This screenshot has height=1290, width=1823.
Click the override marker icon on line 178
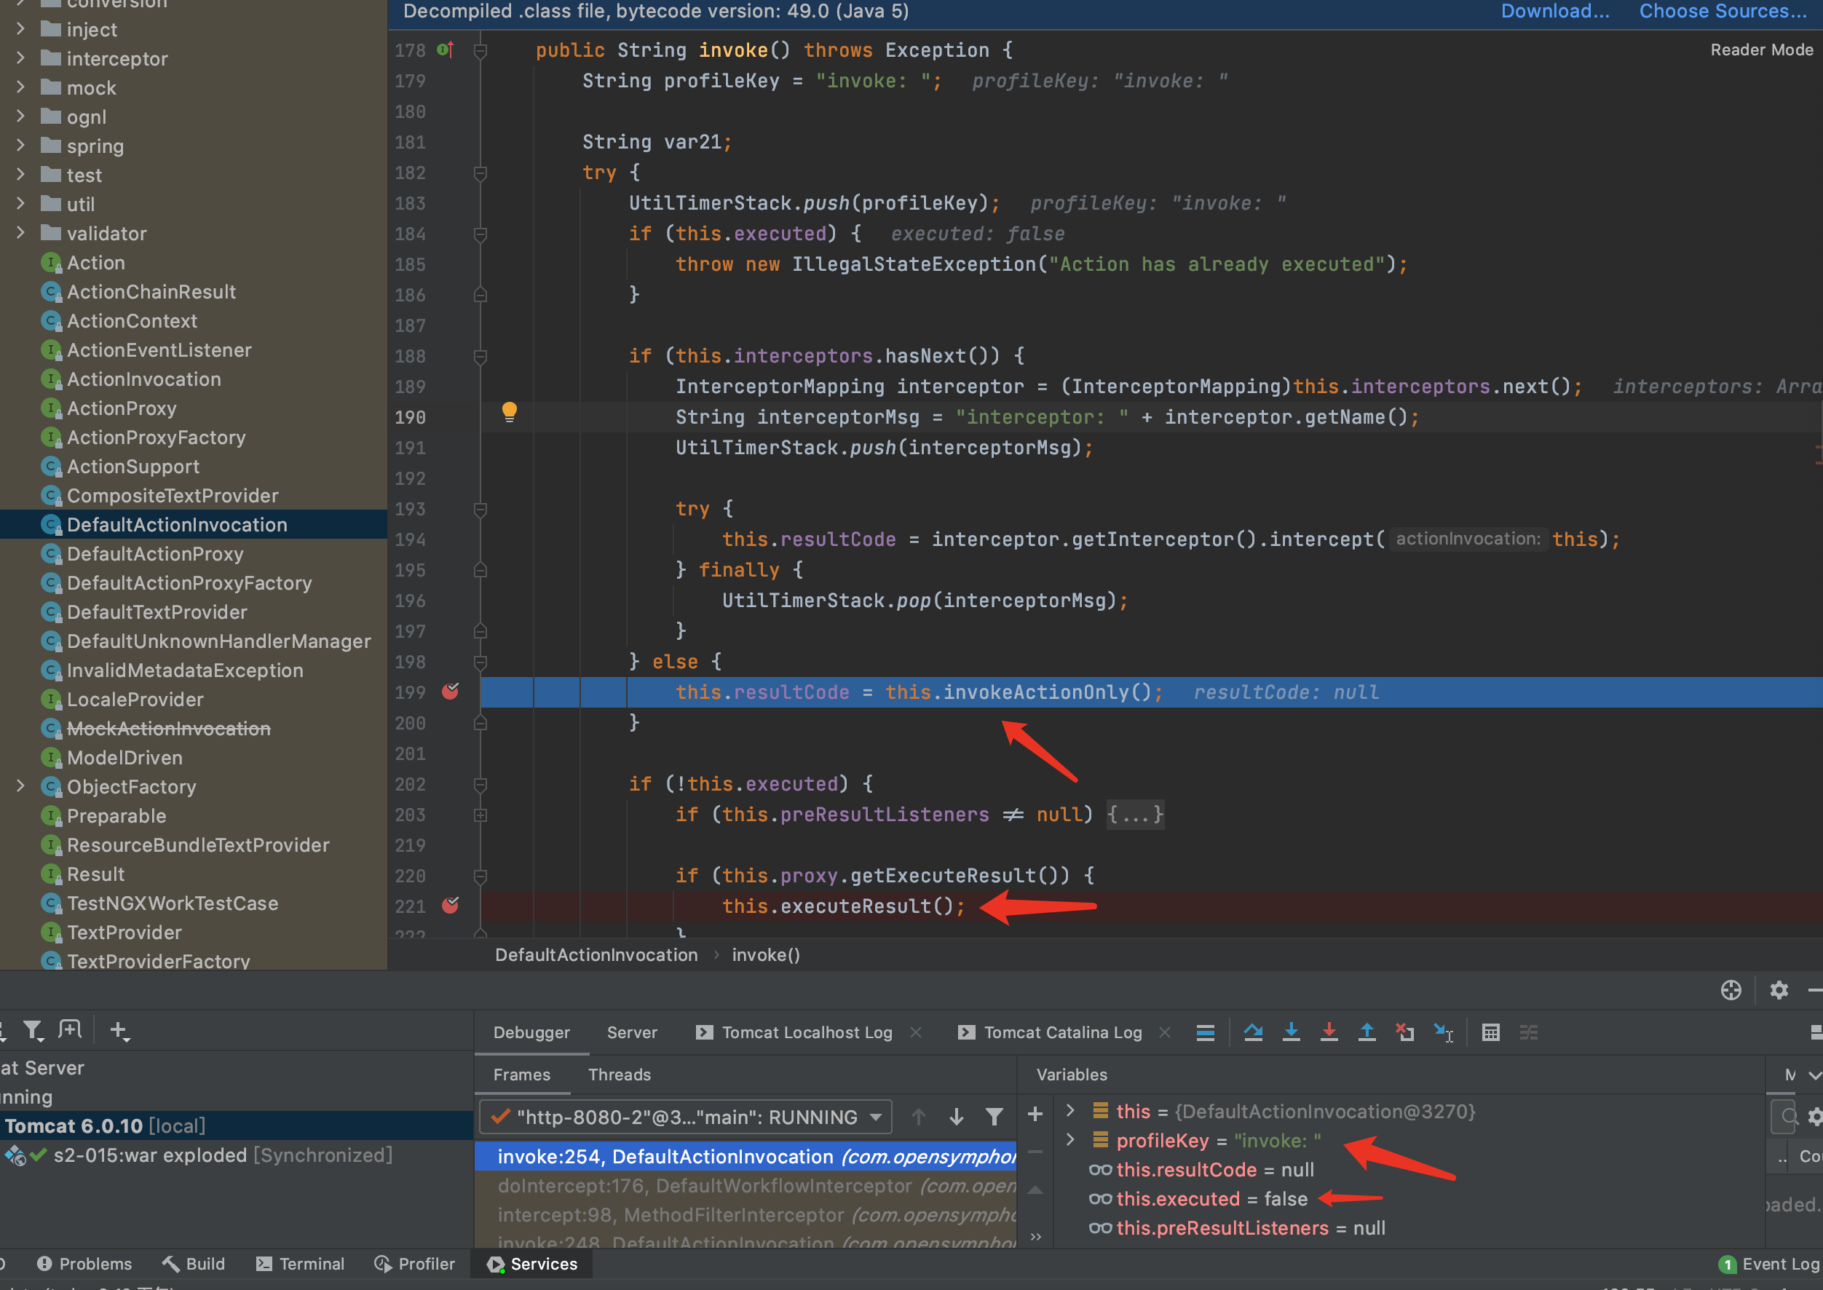coord(446,50)
